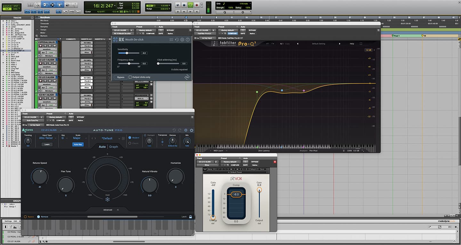
Task: Click the transport Play button
Action: tap(190, 5)
